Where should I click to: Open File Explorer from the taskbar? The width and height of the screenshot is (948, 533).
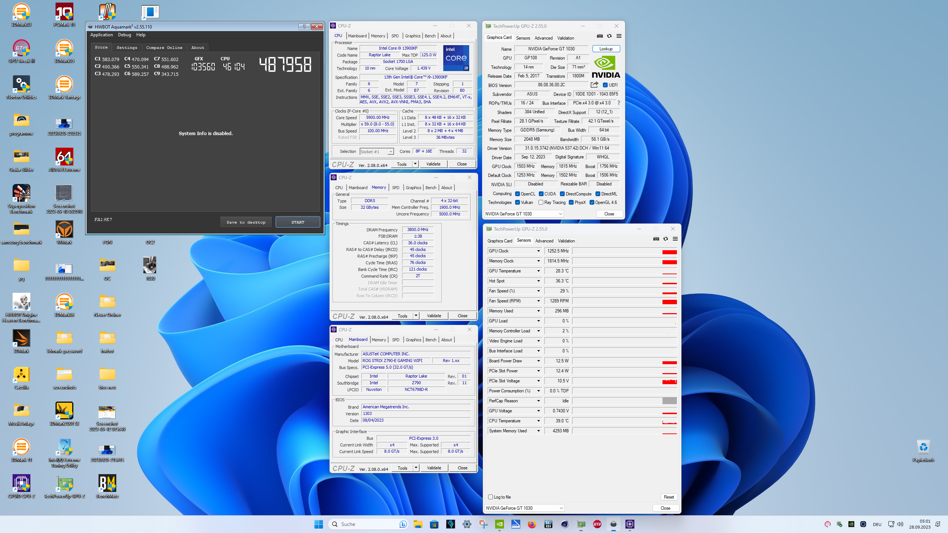[x=418, y=524]
